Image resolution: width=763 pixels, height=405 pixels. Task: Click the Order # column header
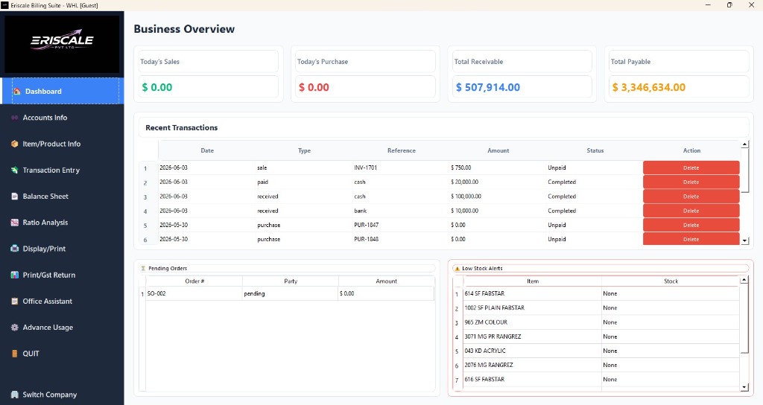click(x=194, y=281)
